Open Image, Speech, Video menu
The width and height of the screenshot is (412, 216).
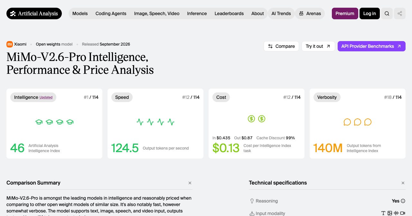(157, 13)
